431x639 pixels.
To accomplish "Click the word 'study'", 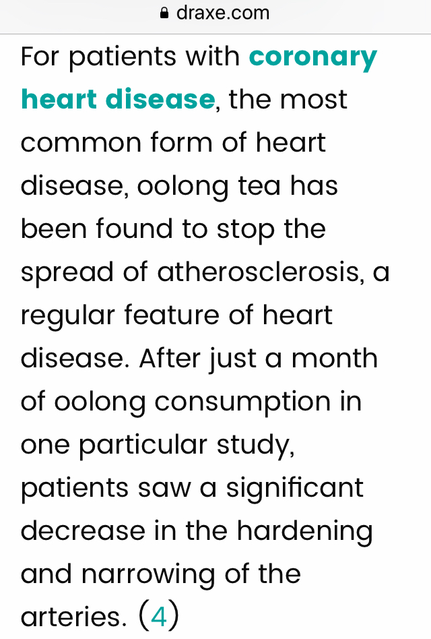I will click(x=255, y=445).
